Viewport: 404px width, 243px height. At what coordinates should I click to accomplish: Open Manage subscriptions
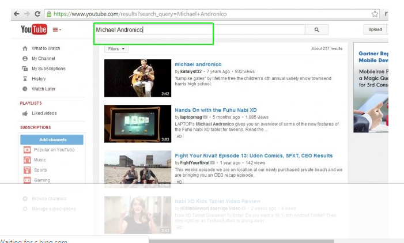coord(54,209)
